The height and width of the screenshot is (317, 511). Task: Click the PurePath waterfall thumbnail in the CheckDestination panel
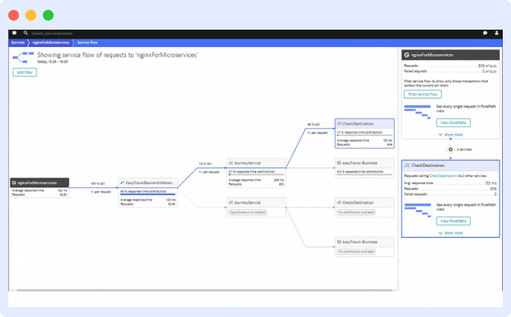pos(417,210)
